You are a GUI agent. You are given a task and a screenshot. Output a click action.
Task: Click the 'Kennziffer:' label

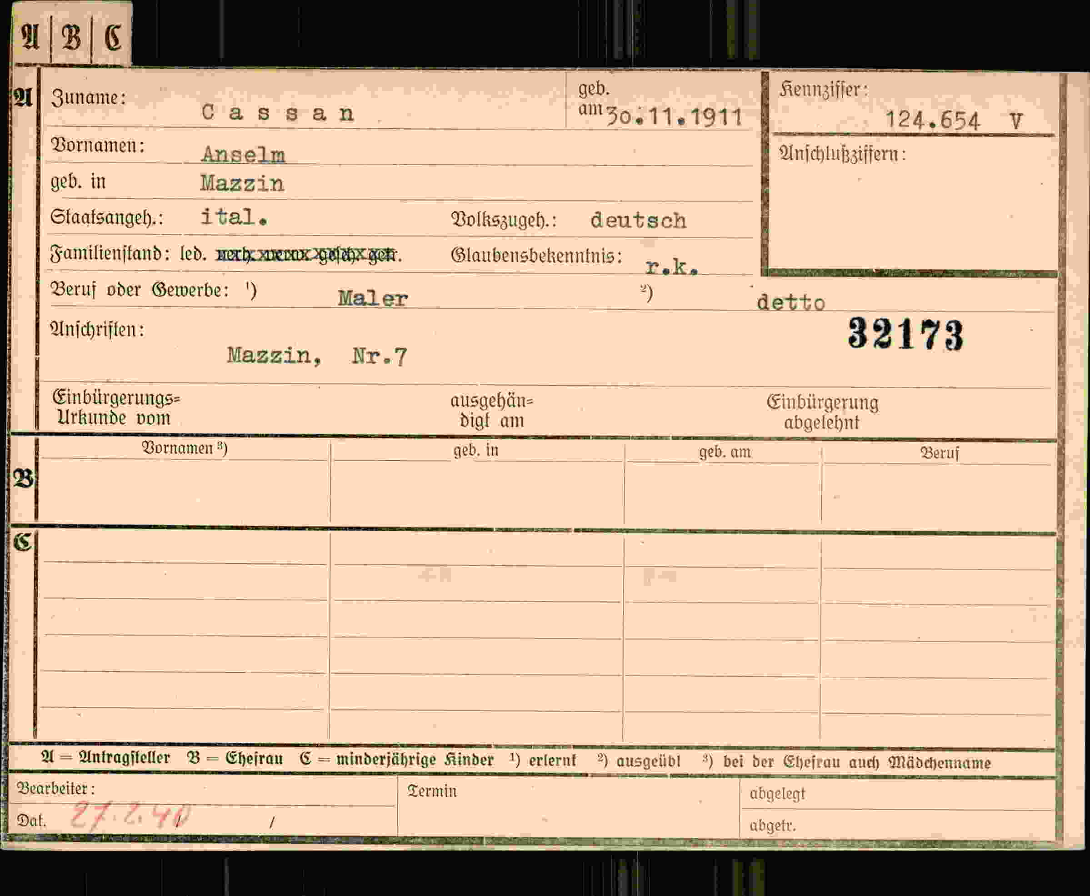tap(824, 90)
